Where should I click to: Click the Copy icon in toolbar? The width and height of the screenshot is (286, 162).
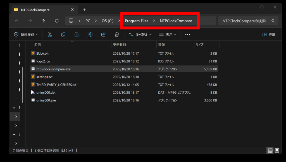tap(63, 35)
